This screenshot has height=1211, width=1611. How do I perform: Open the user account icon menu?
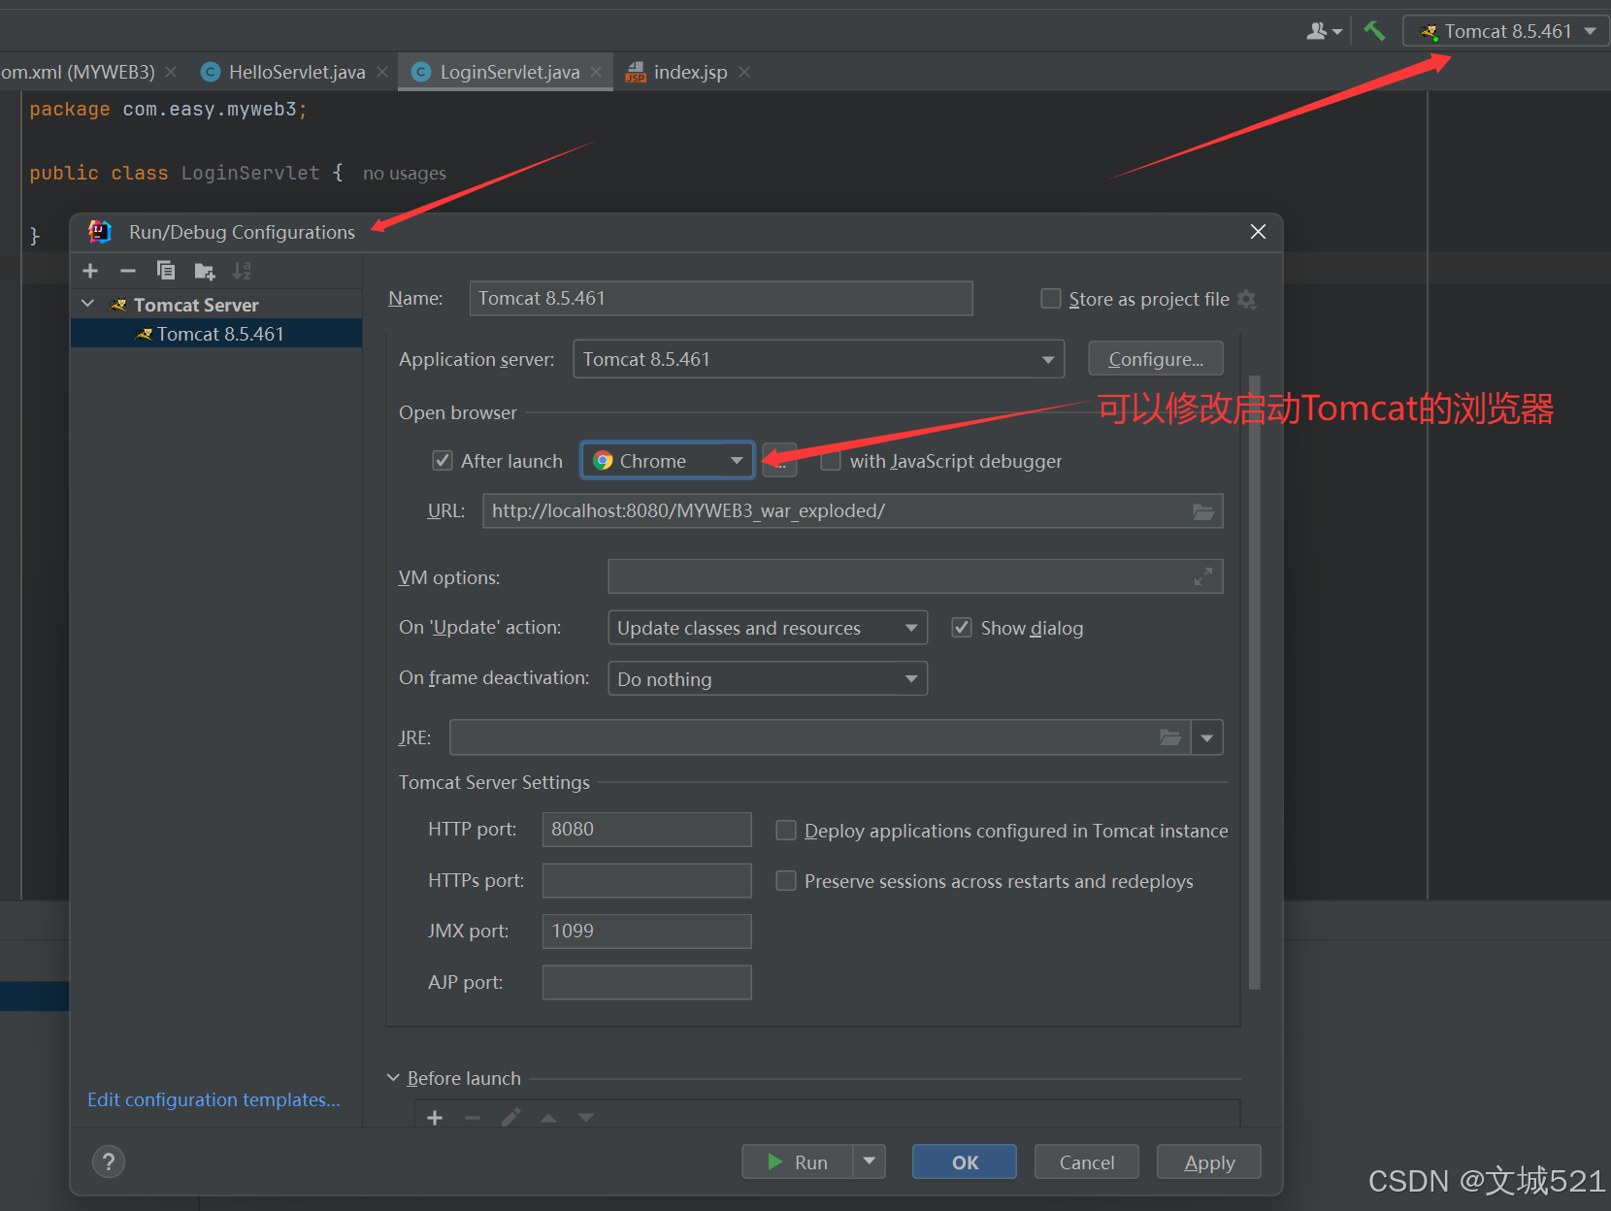coord(1324,31)
